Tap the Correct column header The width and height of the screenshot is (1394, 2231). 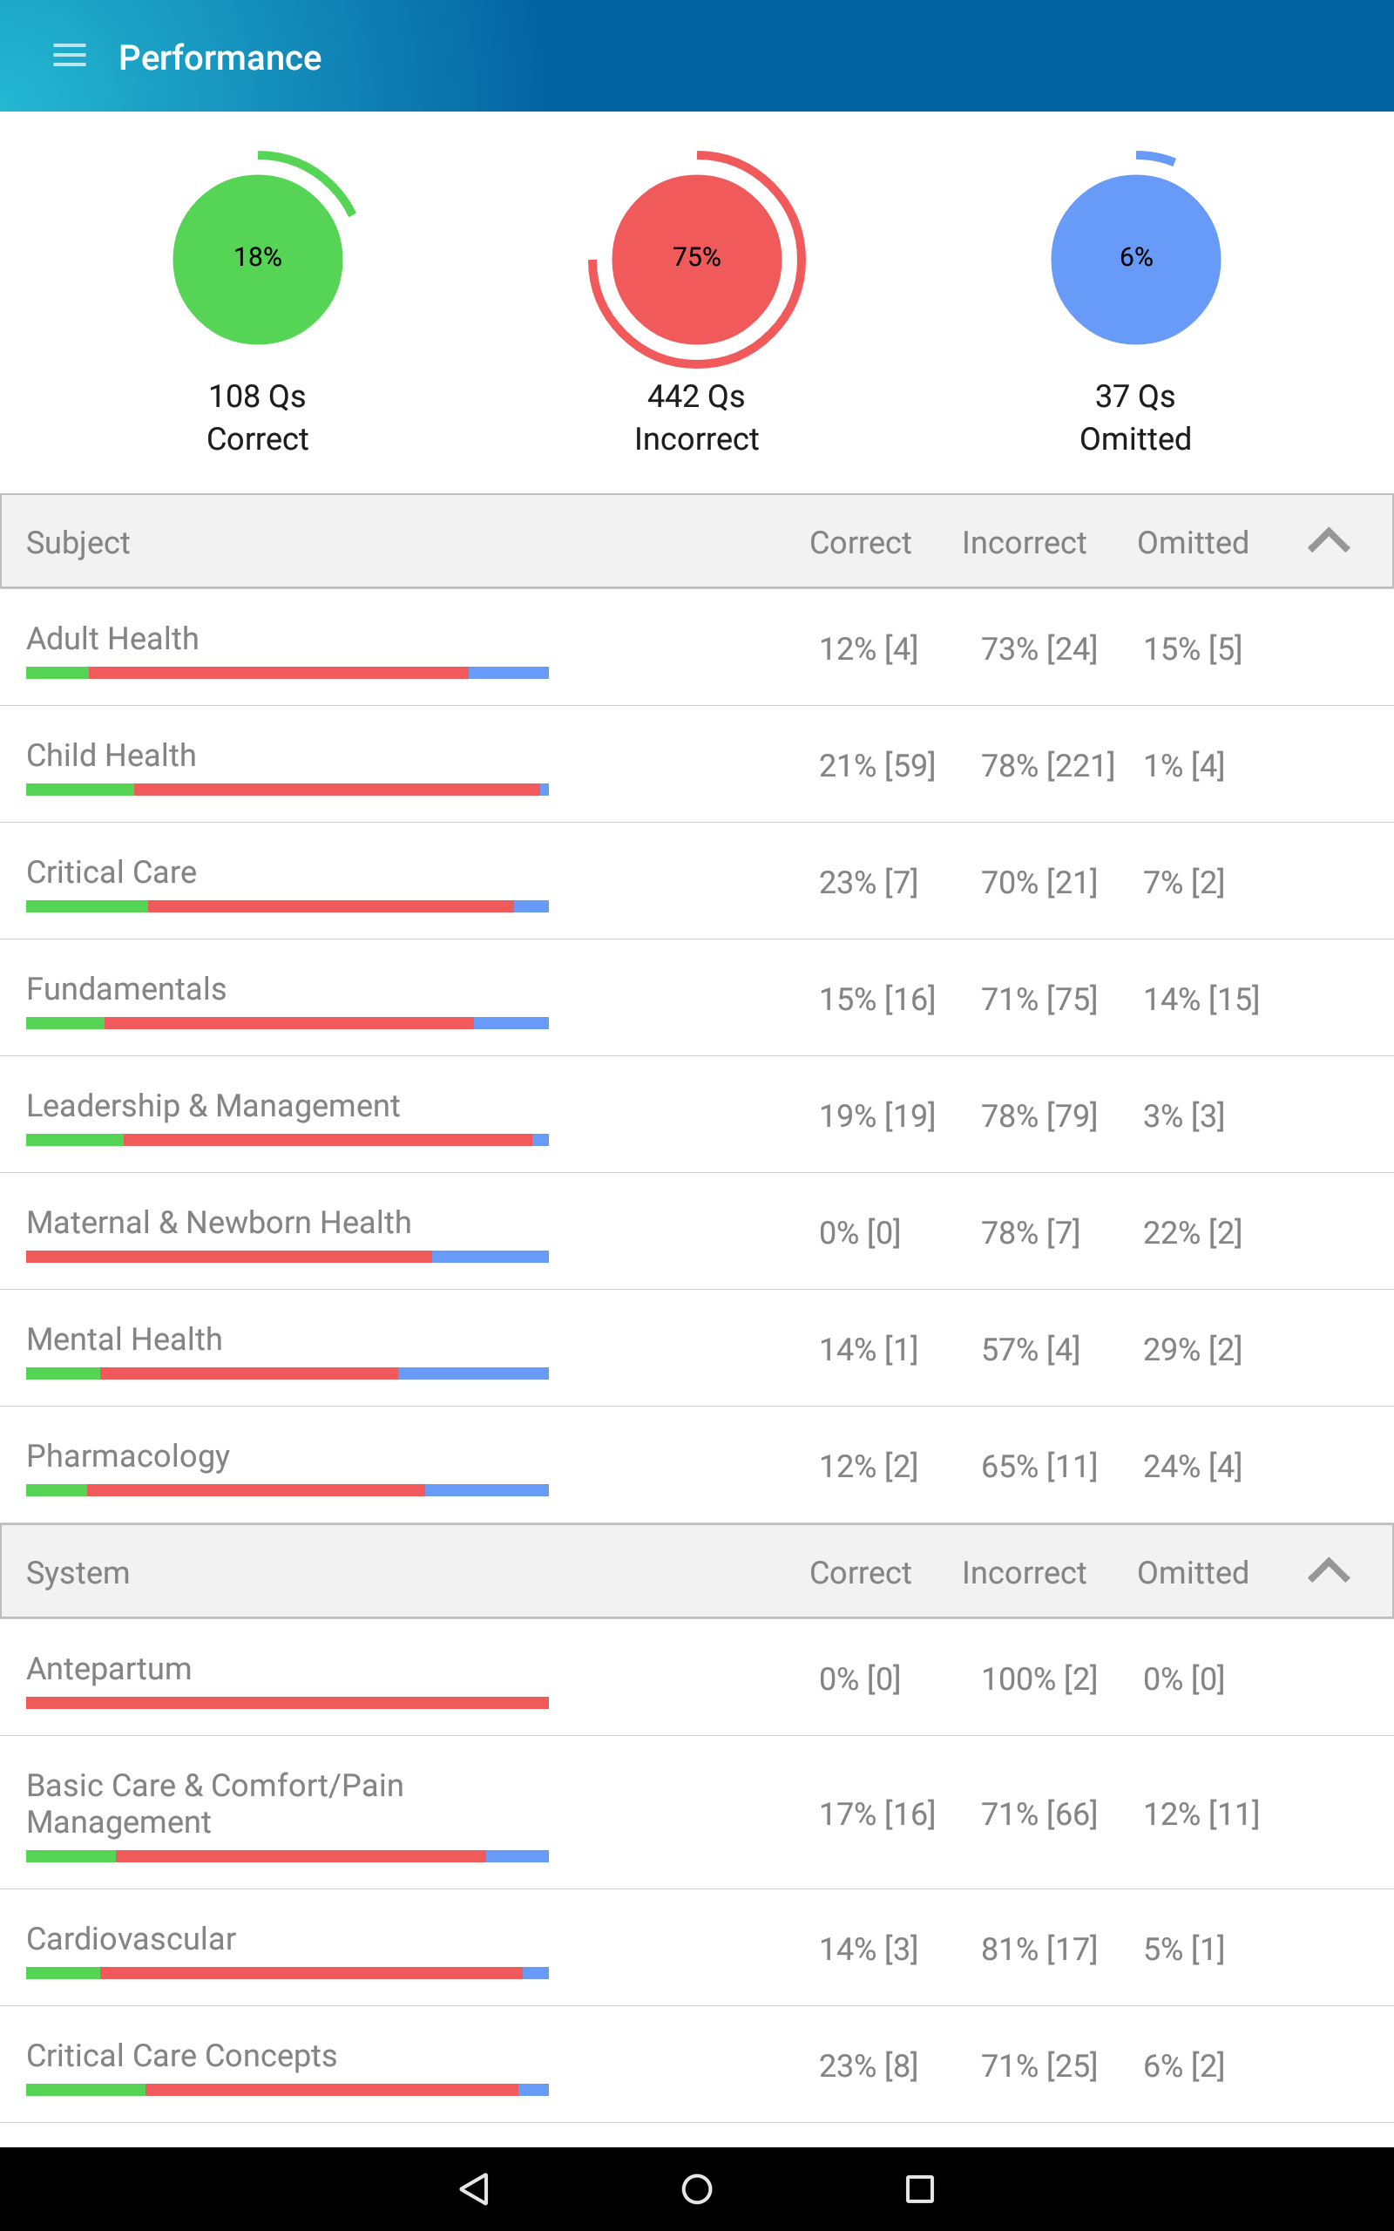(860, 541)
